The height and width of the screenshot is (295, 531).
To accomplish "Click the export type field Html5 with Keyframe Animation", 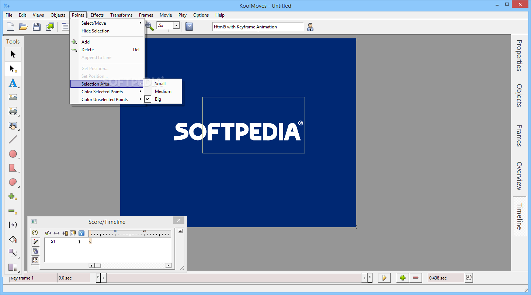I will (x=258, y=27).
